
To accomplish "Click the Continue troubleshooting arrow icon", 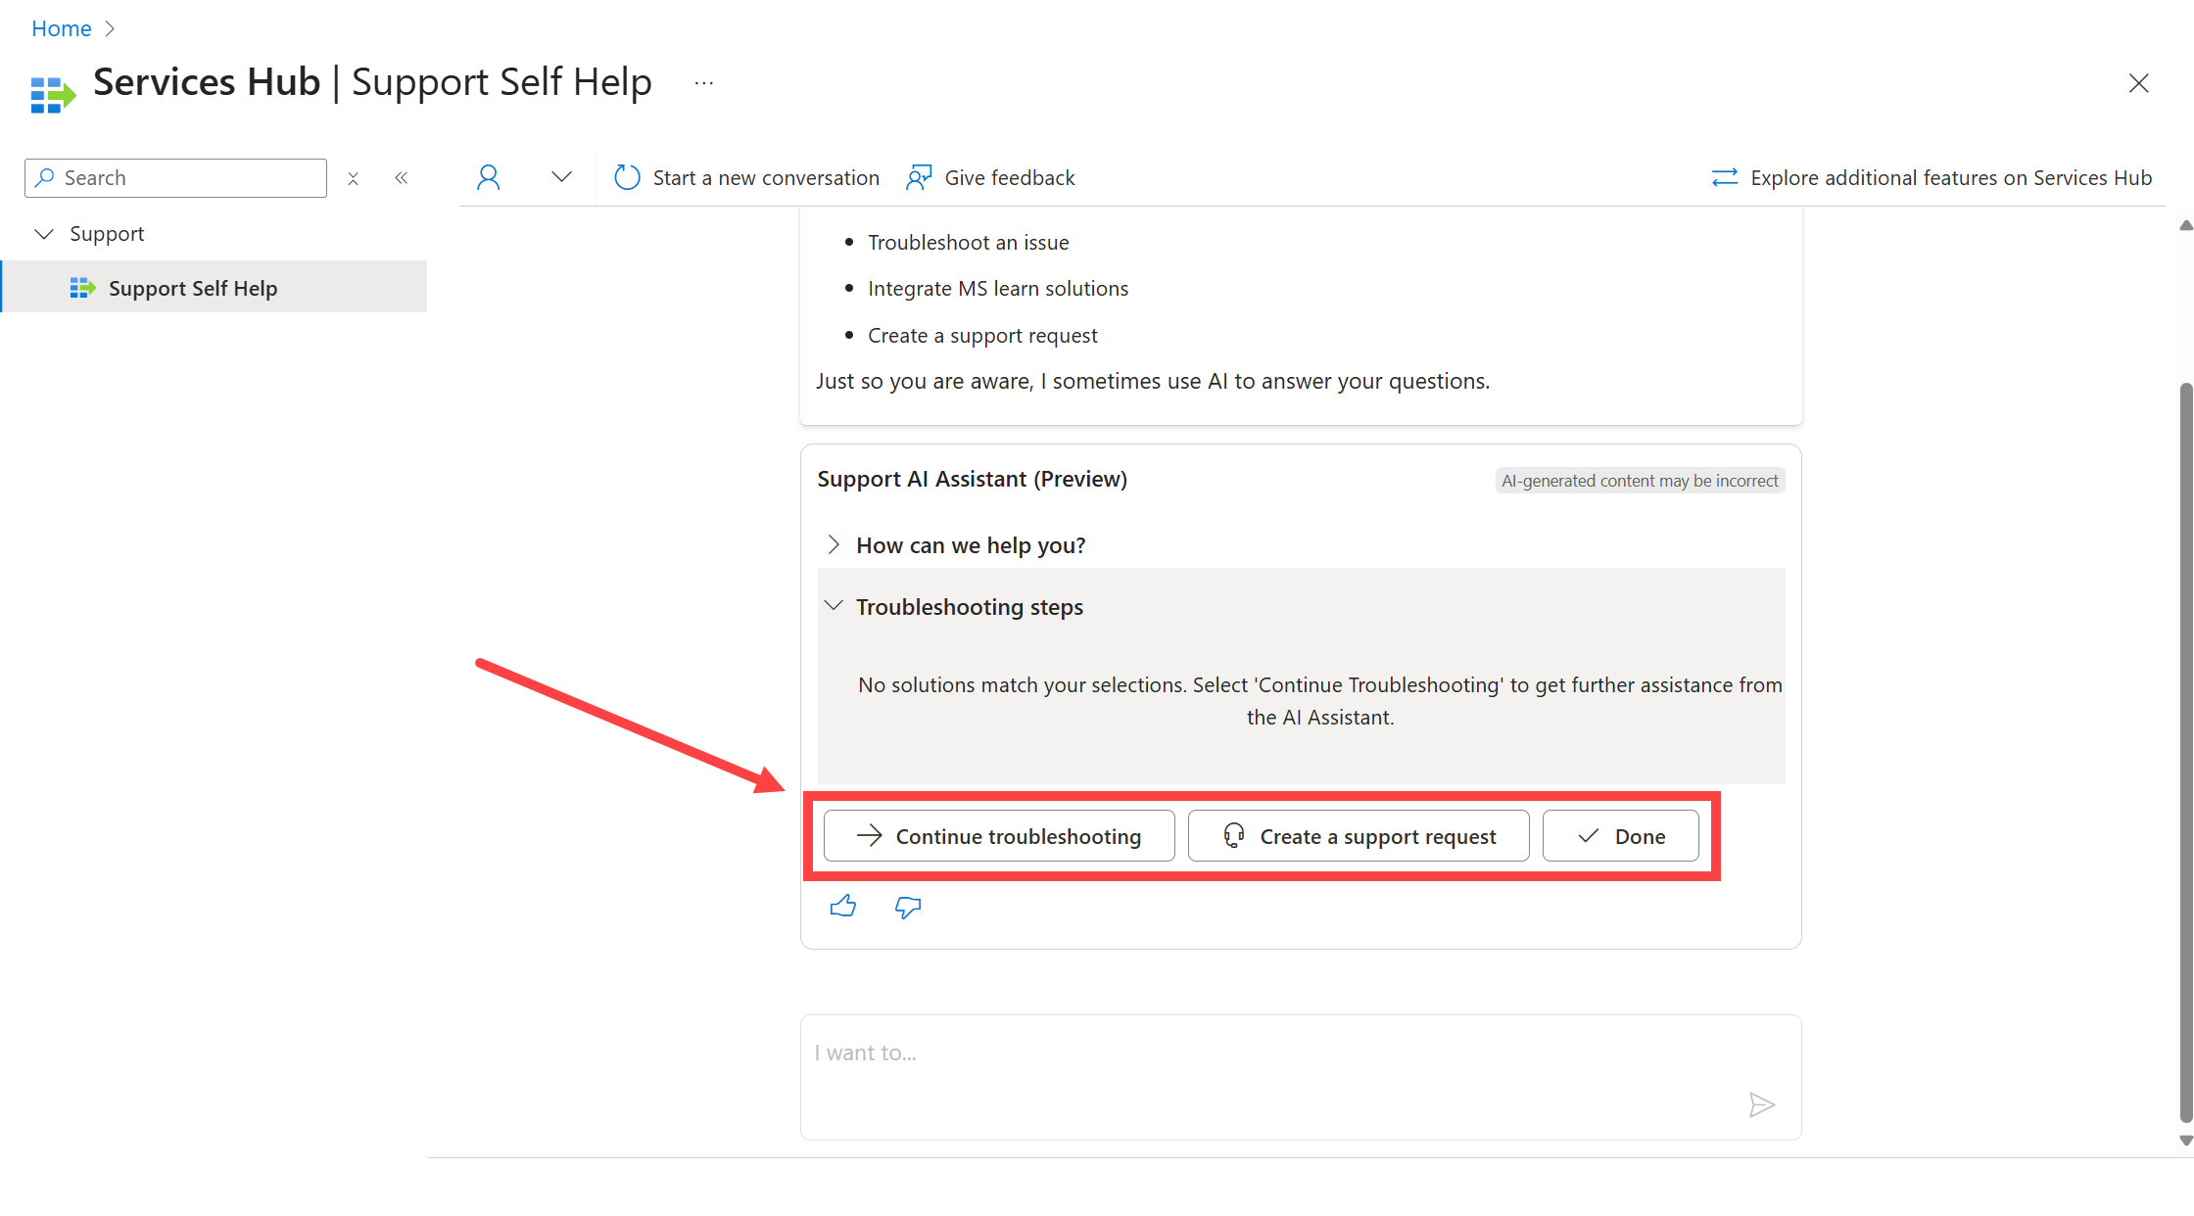I will 867,835.
